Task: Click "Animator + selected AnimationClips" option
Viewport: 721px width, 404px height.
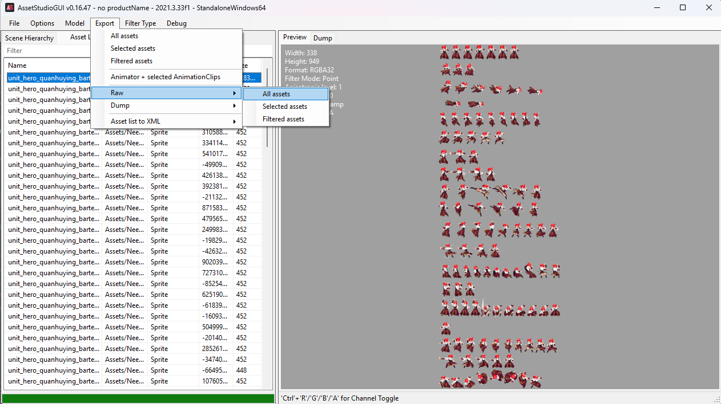Action: click(x=165, y=77)
